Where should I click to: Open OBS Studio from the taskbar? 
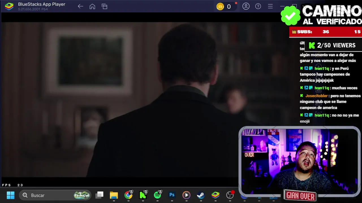230,195
